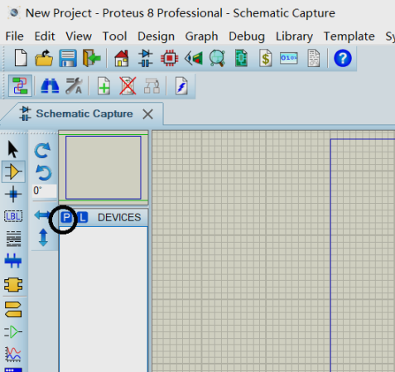Select Junction Dot Mode tool
Screen dimensions: 395x372
pyautogui.click(x=13, y=194)
